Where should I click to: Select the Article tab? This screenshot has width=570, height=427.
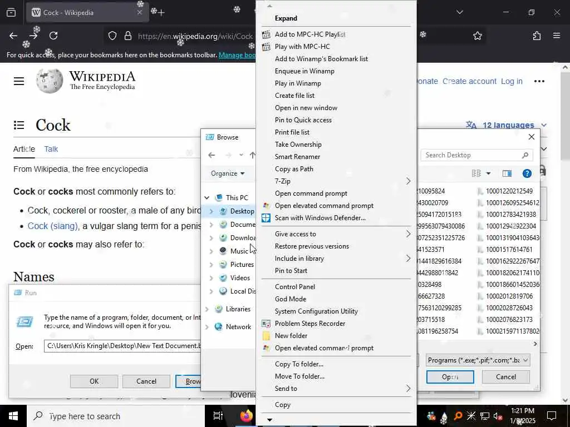24,149
